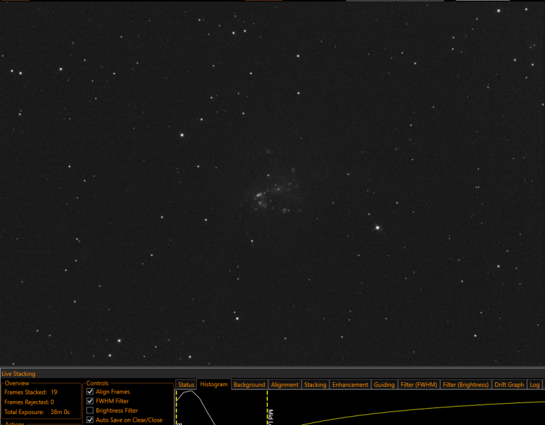Click the 'Frames Stacked: 19' text
The width and height of the screenshot is (545, 425).
[x=31, y=392]
